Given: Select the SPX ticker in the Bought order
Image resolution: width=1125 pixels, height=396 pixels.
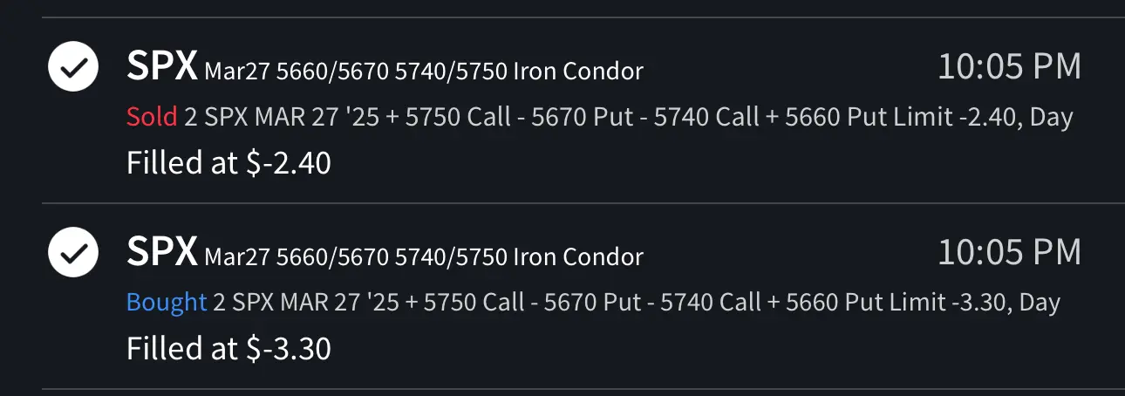Looking at the screenshot, I should tap(162, 252).
